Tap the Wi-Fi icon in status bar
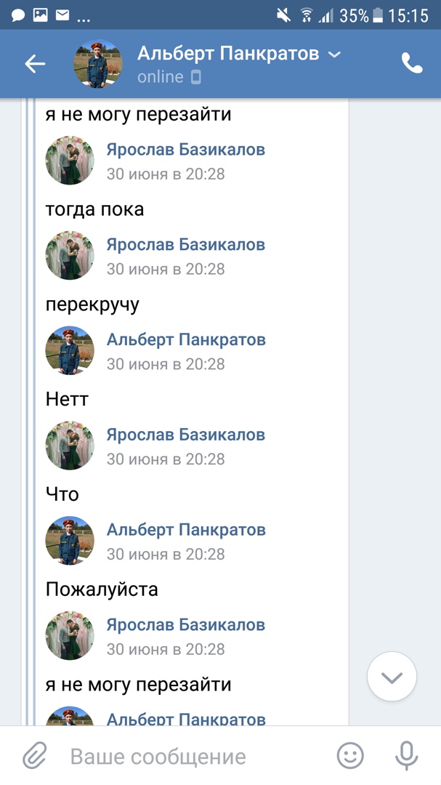Viewport: 441px width, 785px height. pyautogui.click(x=307, y=15)
